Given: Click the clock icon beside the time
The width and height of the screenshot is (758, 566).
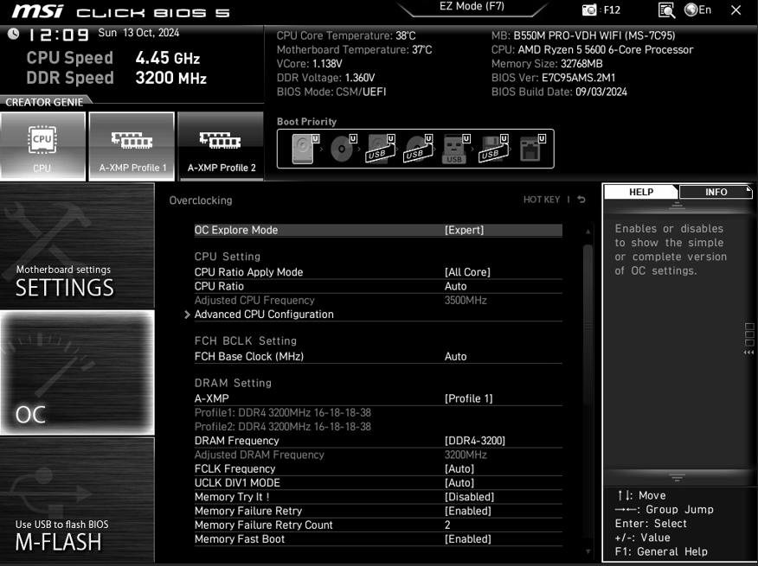Looking at the screenshot, I should 14,34.
